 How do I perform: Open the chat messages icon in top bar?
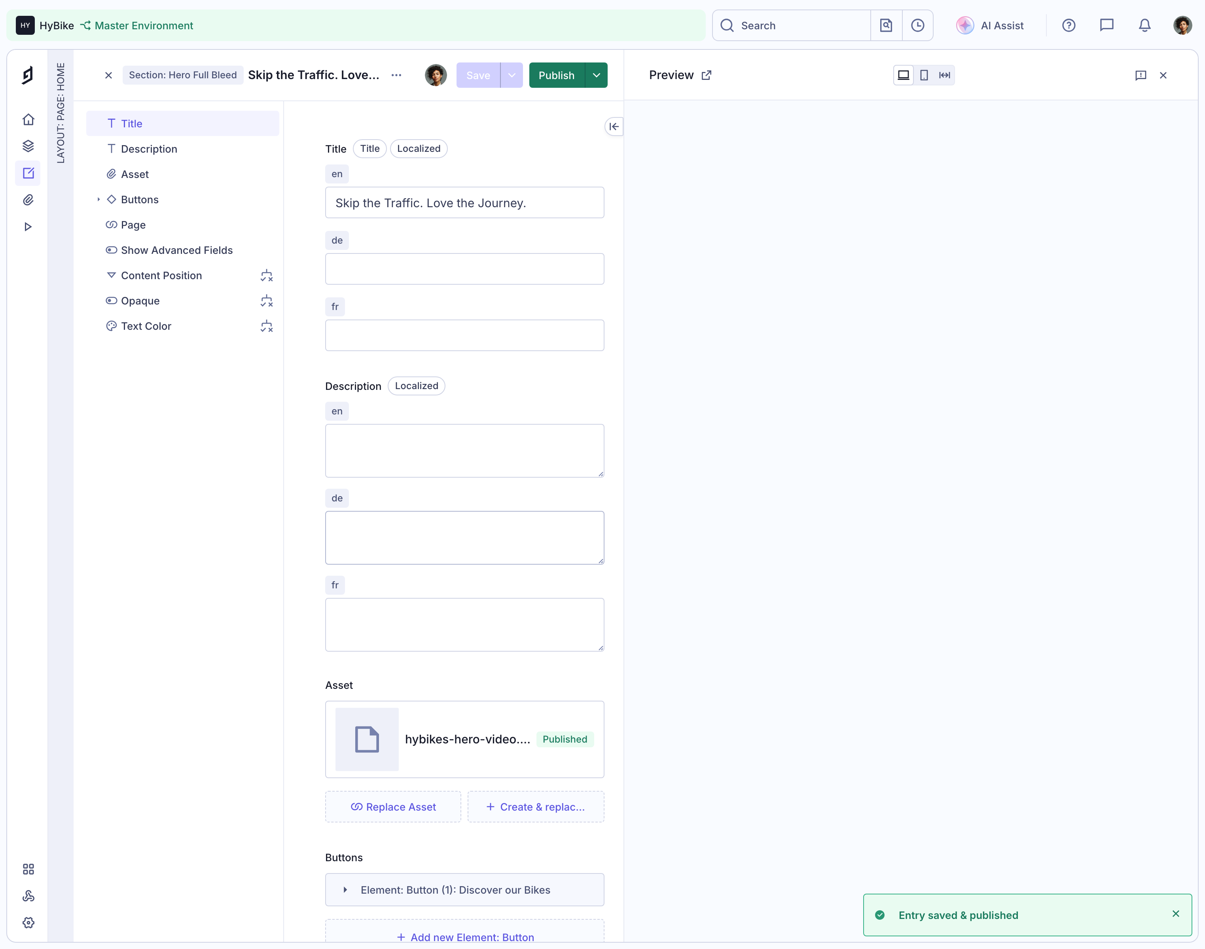point(1106,26)
